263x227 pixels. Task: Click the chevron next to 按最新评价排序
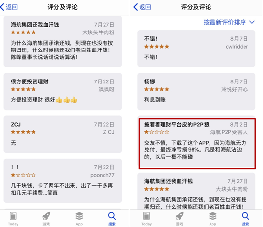click(252, 22)
